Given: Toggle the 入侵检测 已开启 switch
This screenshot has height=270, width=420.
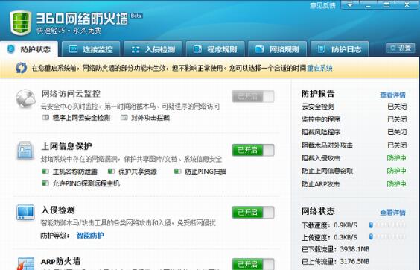Looking at the screenshot, I should pyautogui.click(x=253, y=213).
